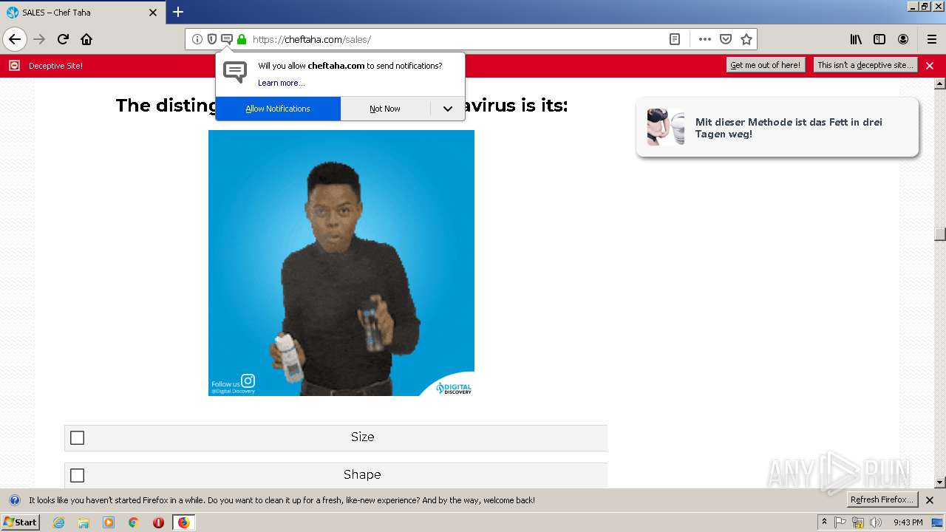Open media player from taskbar

point(109,522)
